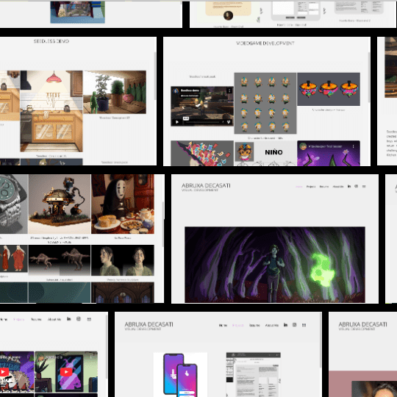Click mail icon in the YouTube videos page
Screen dimensions: 397x397
pos(89,319)
